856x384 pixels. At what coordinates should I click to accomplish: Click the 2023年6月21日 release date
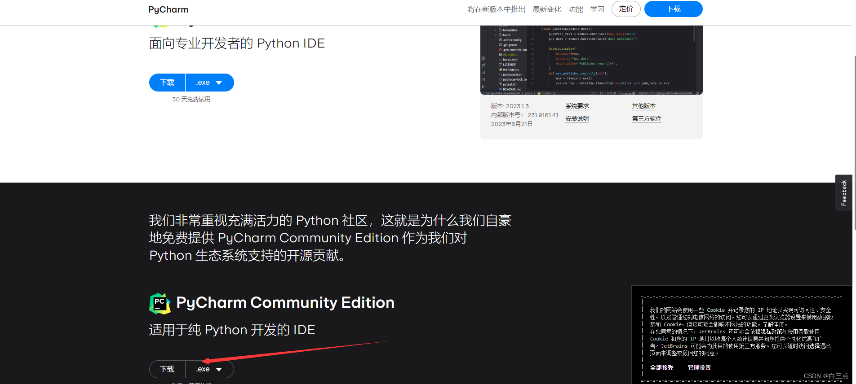pyautogui.click(x=512, y=124)
